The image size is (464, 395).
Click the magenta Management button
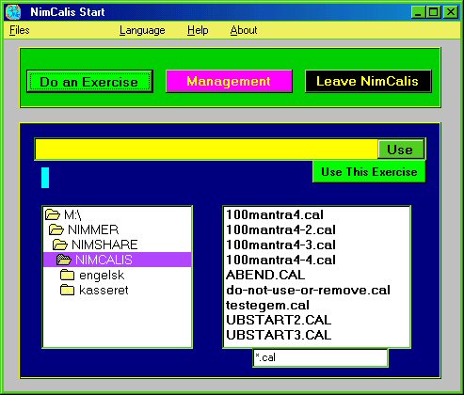point(229,81)
